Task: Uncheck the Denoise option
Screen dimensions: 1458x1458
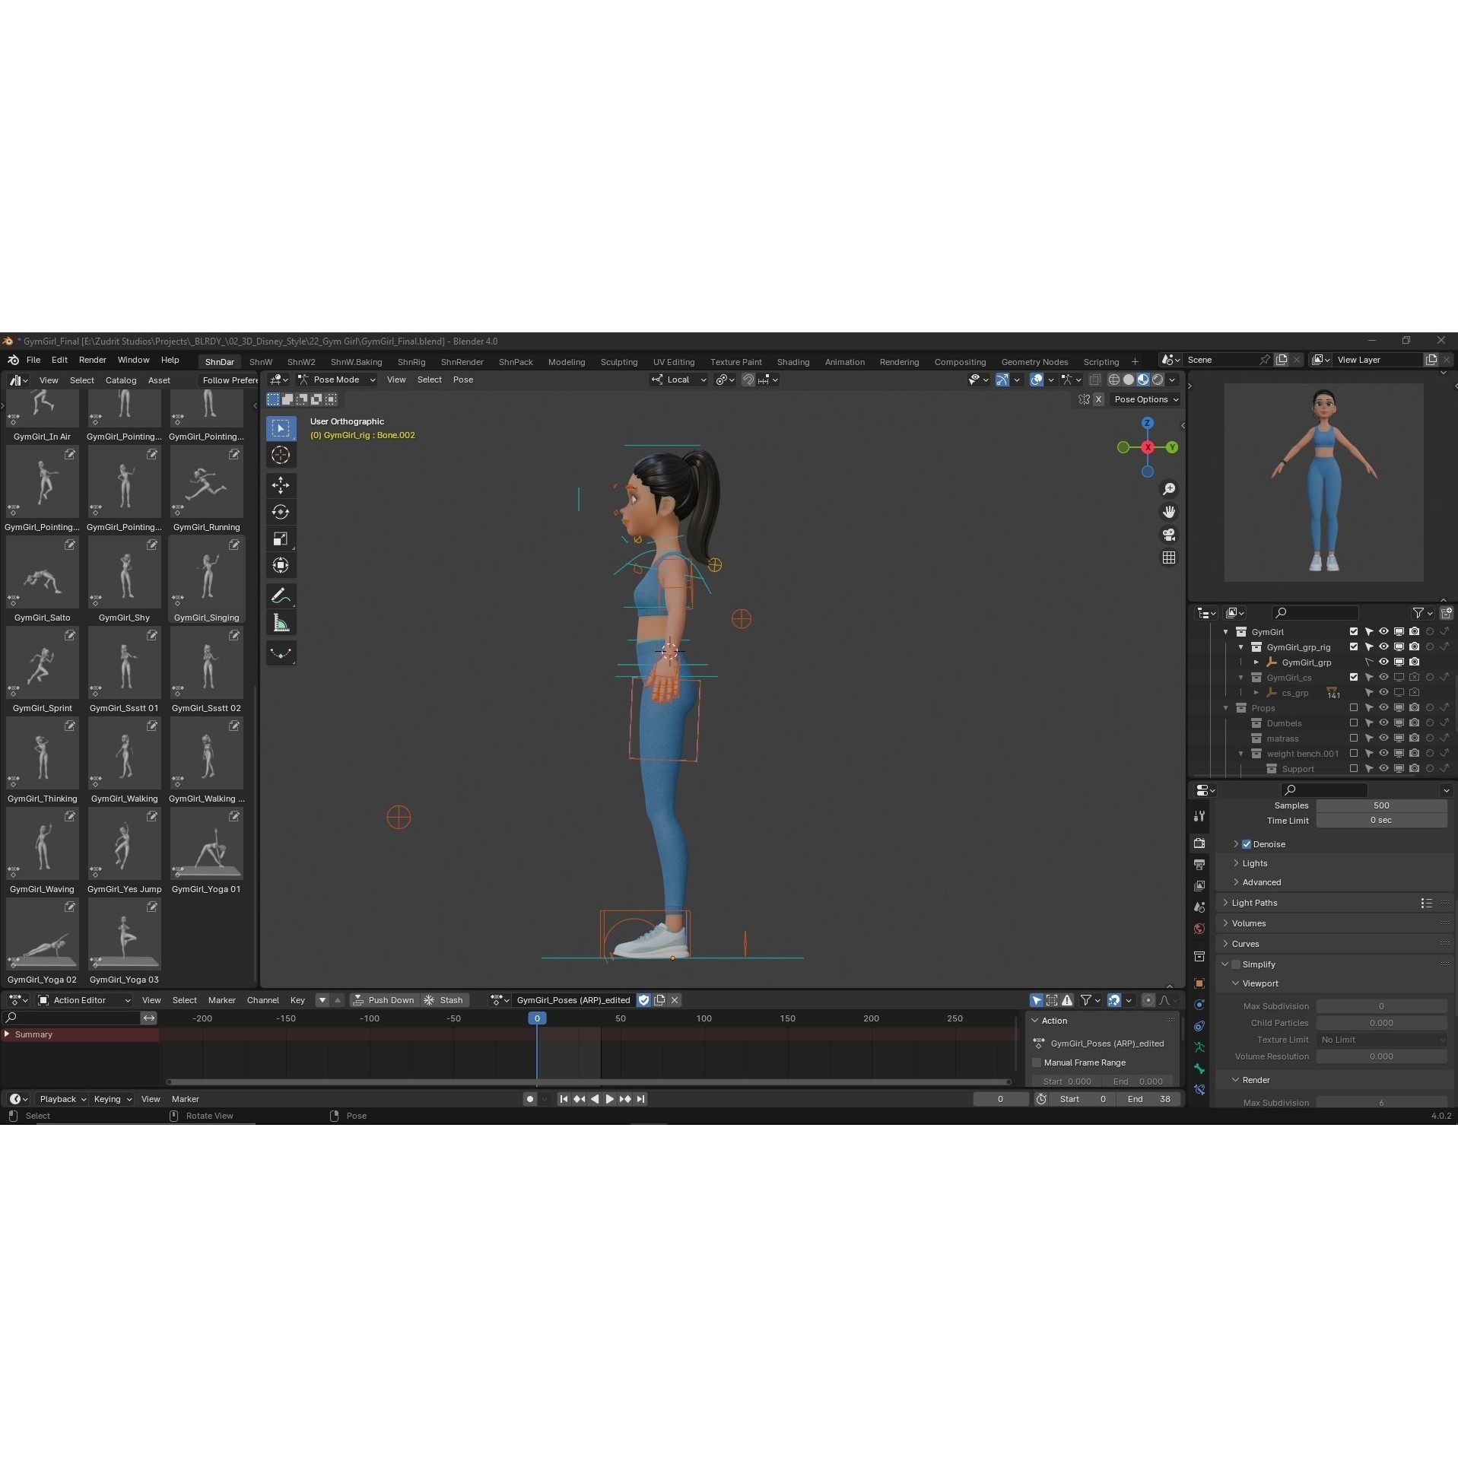Action: pos(1247,844)
